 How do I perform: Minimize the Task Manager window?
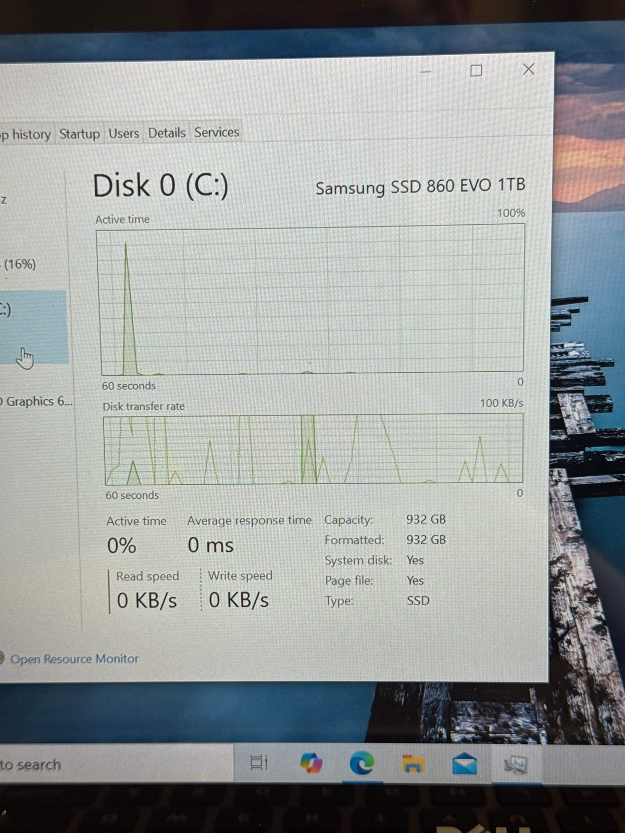(426, 71)
